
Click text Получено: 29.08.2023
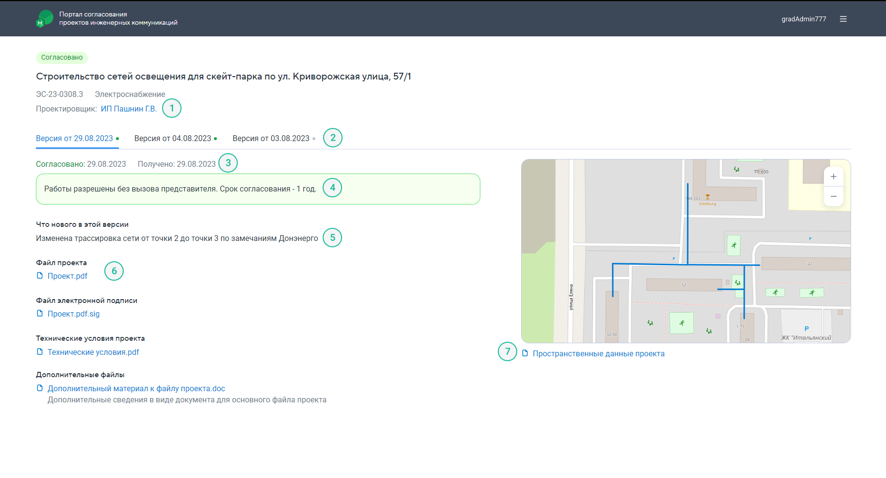(x=177, y=164)
